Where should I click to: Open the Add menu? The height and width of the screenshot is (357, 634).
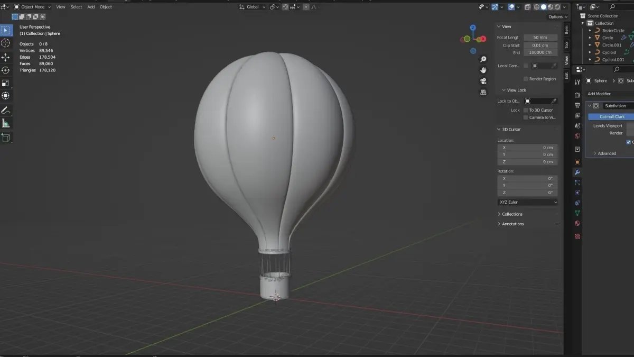91,7
